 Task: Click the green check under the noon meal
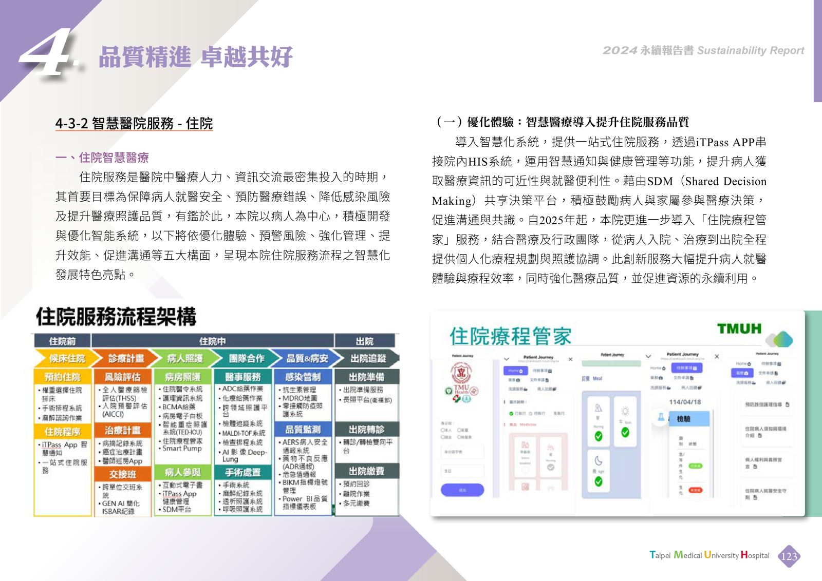(x=625, y=432)
